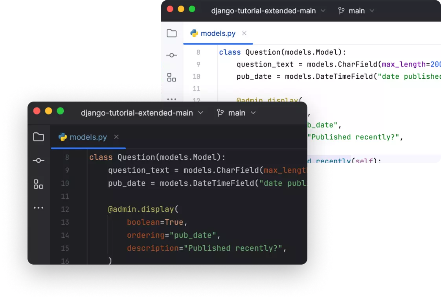Click the More tool windows ellipsis in dark window

pyautogui.click(x=39, y=207)
